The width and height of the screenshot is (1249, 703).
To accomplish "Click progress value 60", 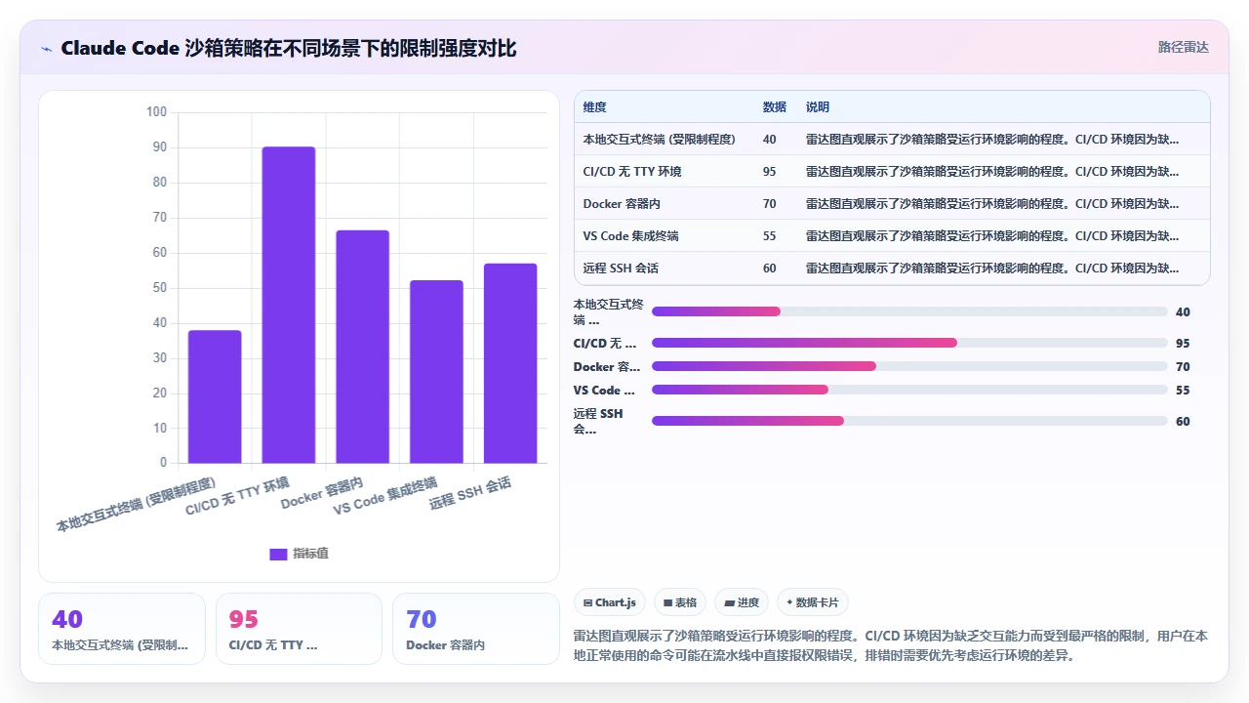I will 1183,422.
